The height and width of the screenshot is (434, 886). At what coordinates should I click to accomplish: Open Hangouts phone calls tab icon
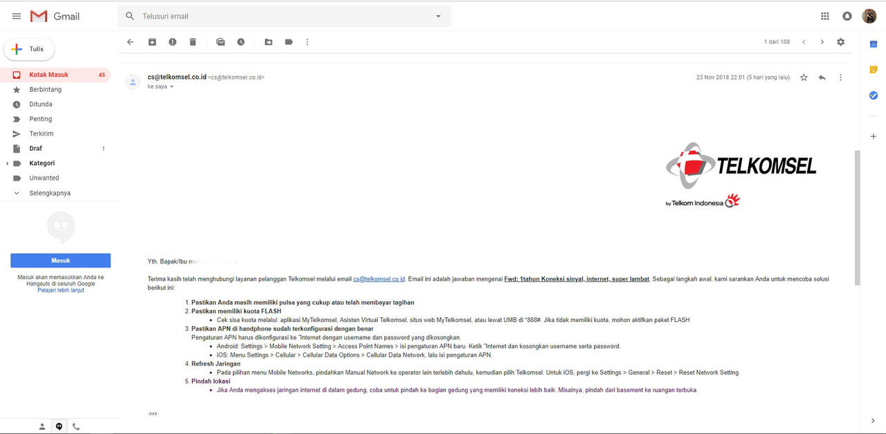coord(76,427)
